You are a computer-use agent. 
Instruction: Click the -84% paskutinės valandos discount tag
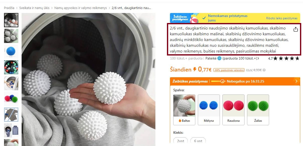click(229, 70)
